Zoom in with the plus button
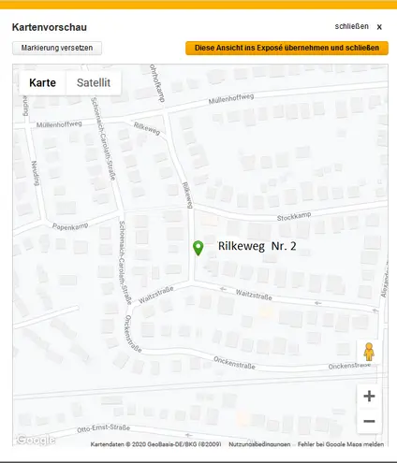Image resolution: width=397 pixels, height=463 pixels. (369, 396)
